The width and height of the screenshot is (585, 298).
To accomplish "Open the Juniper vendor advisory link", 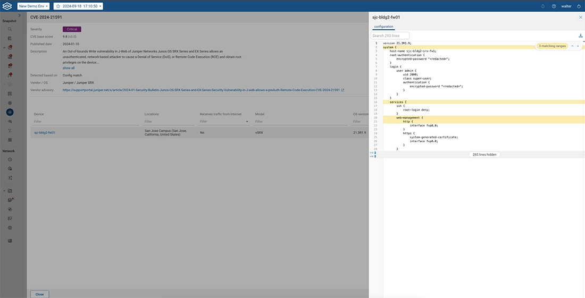I will 201,90.
